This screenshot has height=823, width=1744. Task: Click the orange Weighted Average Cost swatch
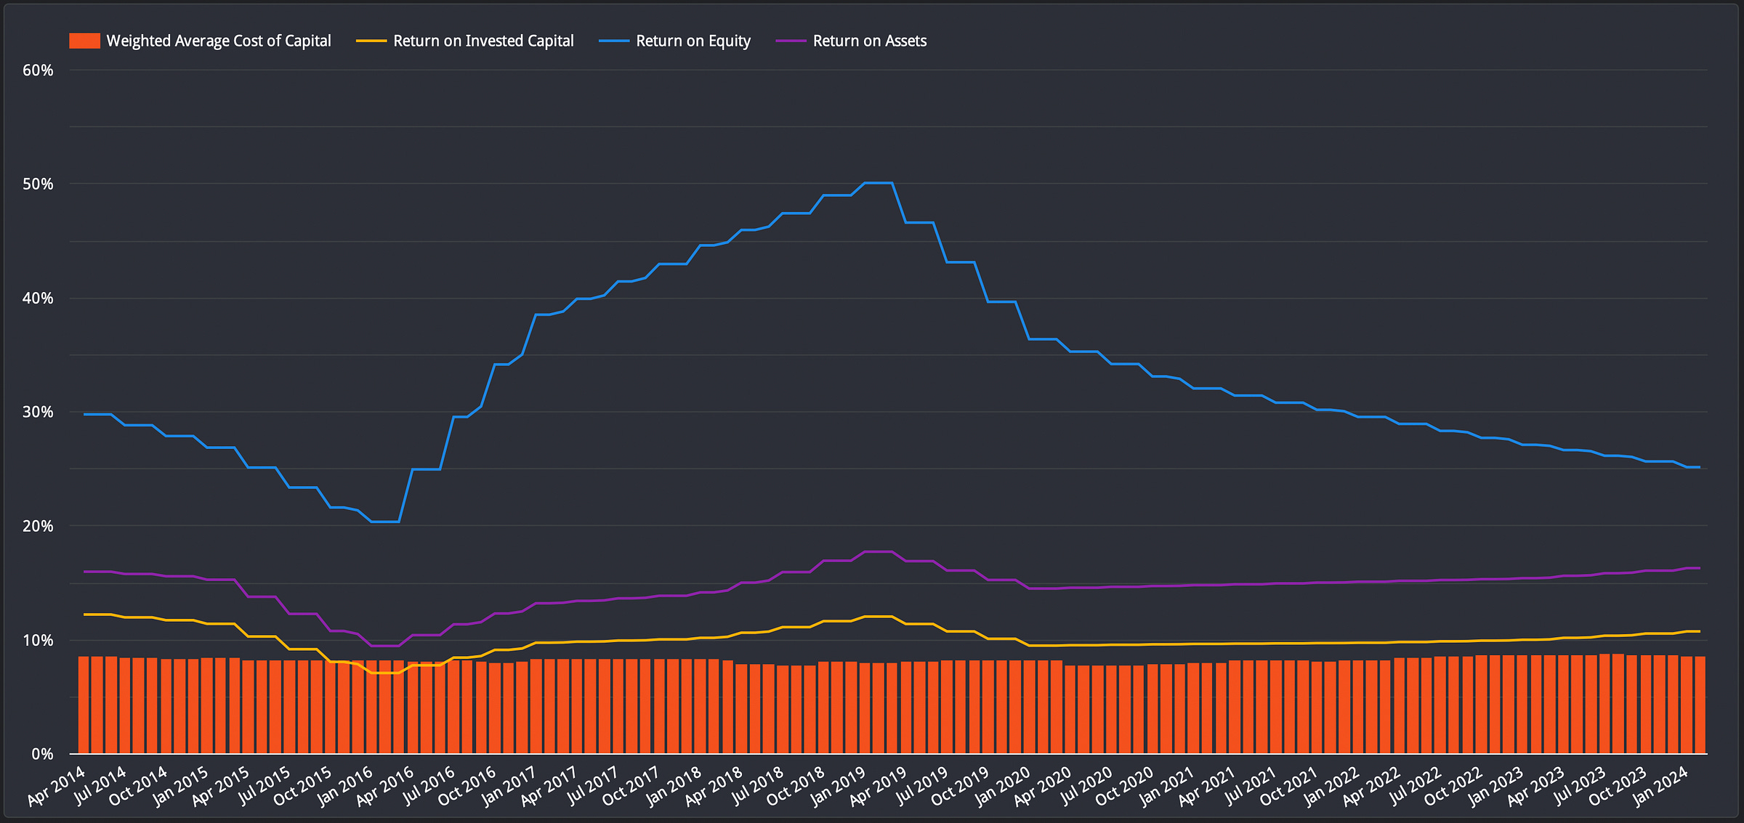[84, 41]
